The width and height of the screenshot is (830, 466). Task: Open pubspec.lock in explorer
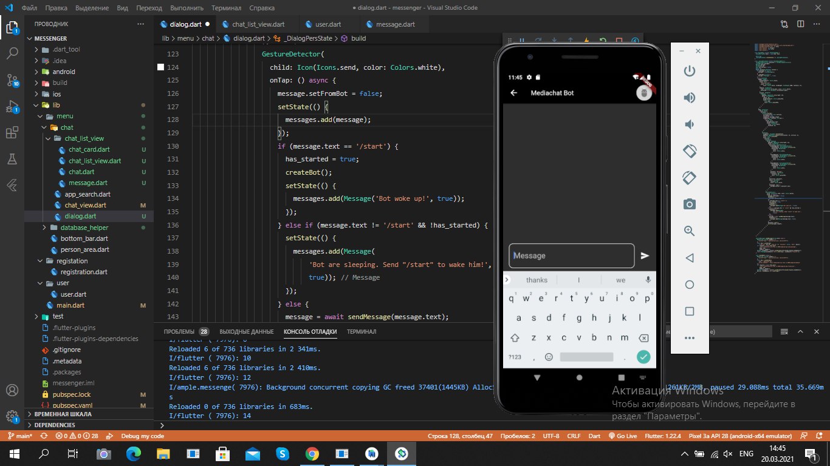(x=89, y=394)
